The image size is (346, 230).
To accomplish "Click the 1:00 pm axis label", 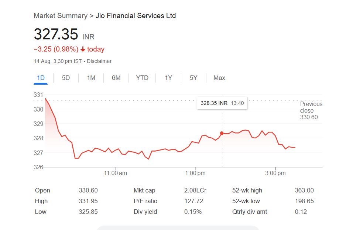I will [x=195, y=173].
